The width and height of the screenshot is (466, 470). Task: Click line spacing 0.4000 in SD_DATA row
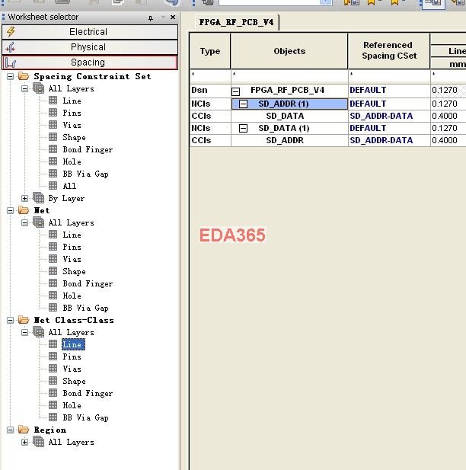pyautogui.click(x=448, y=116)
